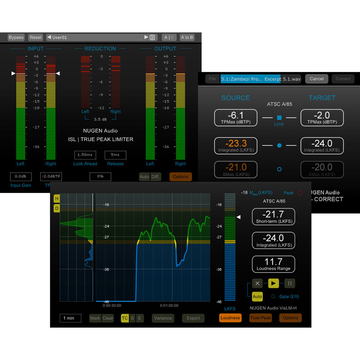Pause the VisLM loudness measurement

[x=289, y=283]
